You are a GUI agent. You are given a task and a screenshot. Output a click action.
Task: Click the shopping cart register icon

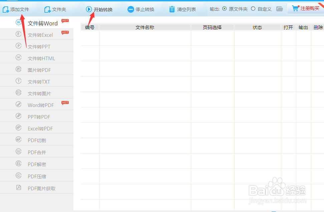(296, 8)
